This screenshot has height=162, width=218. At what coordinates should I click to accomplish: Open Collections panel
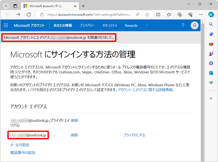pos(180,14)
